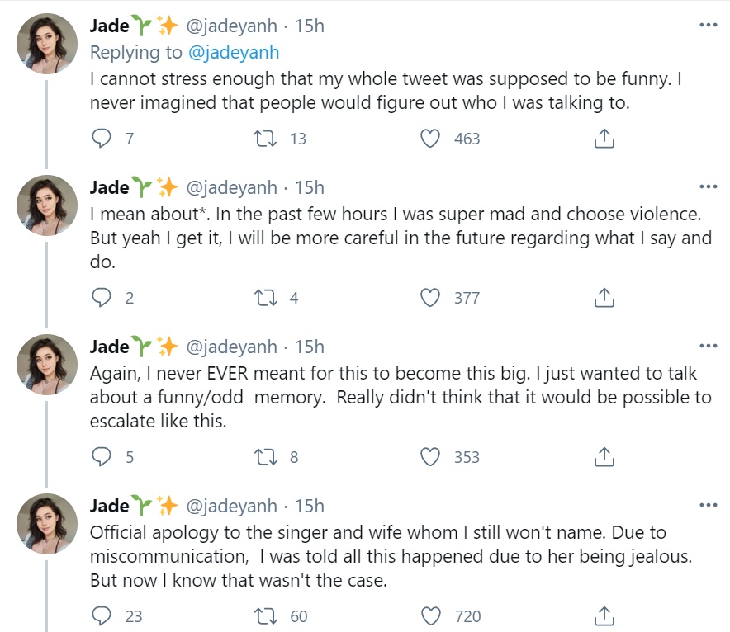Like the tweet with 463 likes

point(430,138)
